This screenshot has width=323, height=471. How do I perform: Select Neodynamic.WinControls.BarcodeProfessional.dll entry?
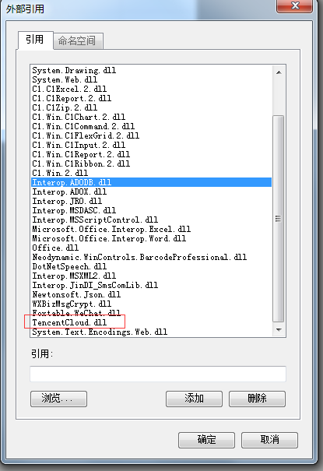coord(151,257)
